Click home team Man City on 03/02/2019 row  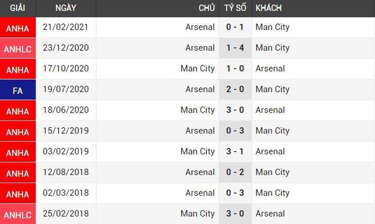pos(198,152)
